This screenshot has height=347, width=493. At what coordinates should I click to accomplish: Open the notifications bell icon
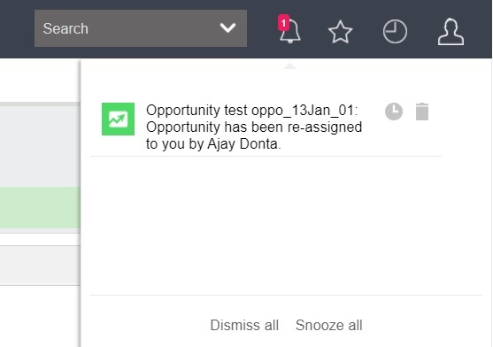tap(290, 31)
